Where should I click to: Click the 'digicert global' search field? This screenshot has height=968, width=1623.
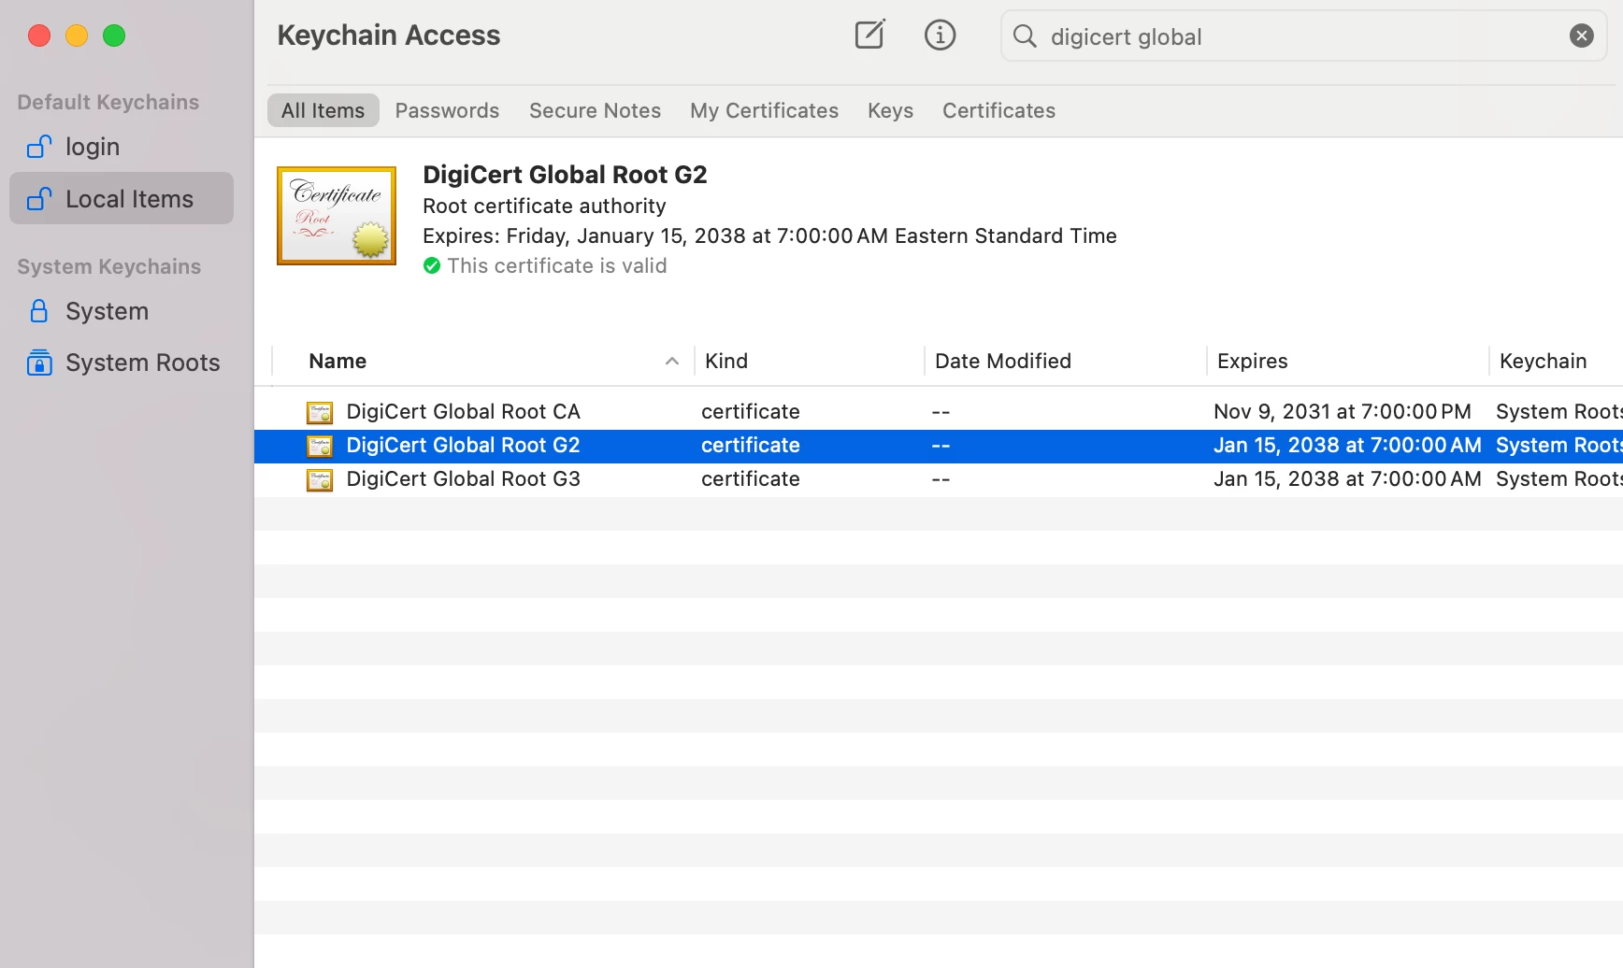[1303, 36]
